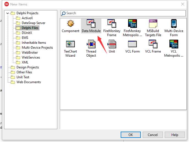Pick the FireMonkey Metropolis item icon
The height and width of the screenshot is (142, 189).
pos(132,23)
